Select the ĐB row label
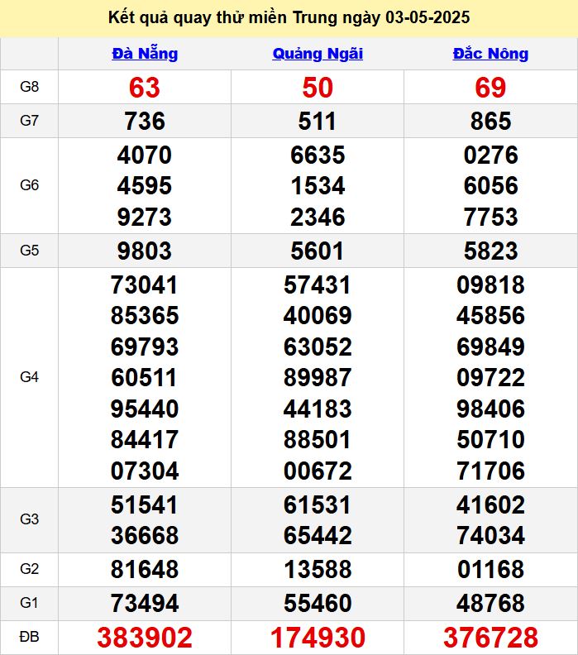 [29, 637]
